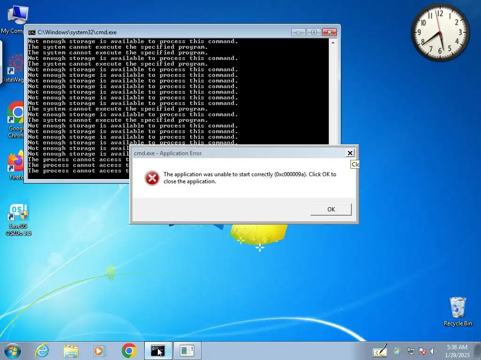Open the Action Center flag icon
The image size is (481, 360).
[x=422, y=351]
